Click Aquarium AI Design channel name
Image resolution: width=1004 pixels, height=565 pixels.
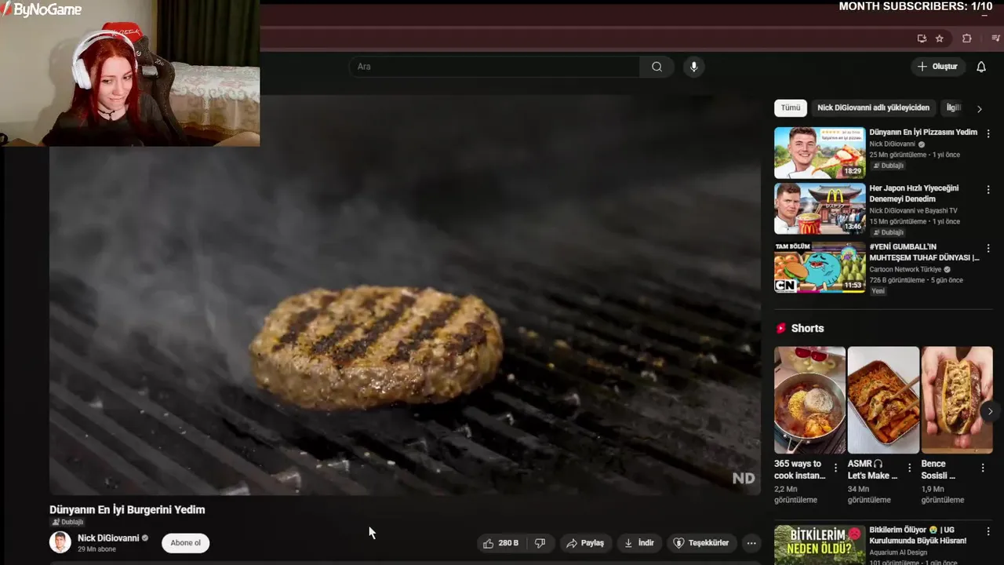click(x=899, y=552)
